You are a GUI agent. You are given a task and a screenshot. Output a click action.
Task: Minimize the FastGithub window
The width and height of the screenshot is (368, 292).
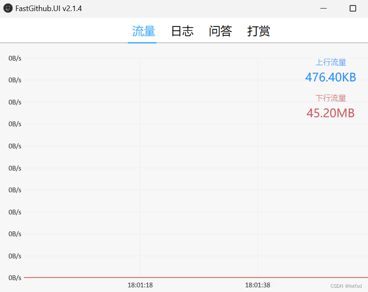[x=323, y=8]
